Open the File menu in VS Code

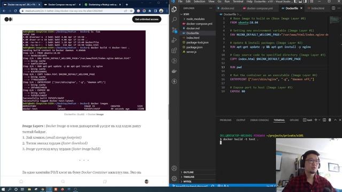pyautogui.click(x=180, y=1)
